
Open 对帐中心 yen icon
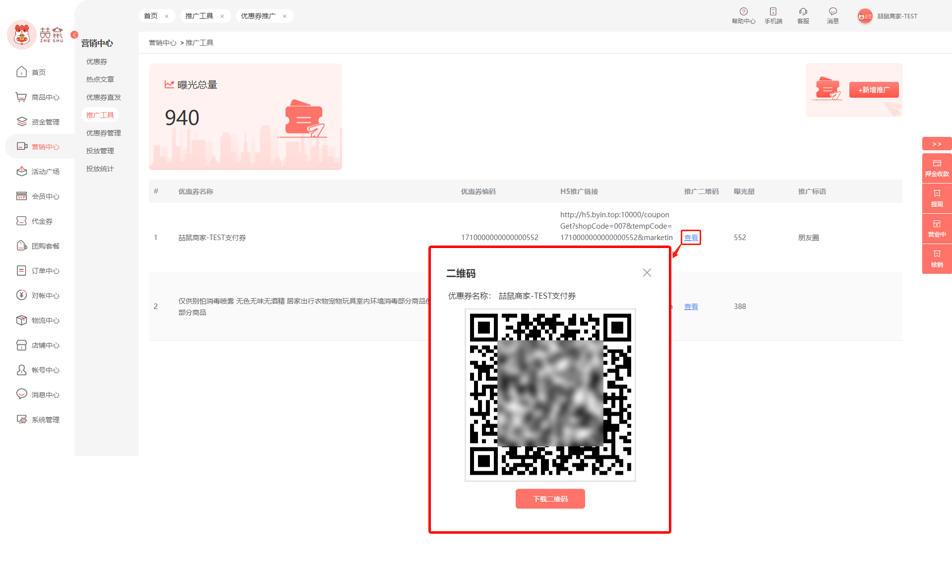21,295
